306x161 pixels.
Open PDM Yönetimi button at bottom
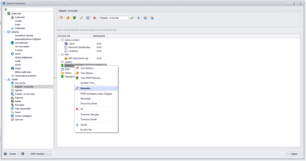[x=36, y=154]
